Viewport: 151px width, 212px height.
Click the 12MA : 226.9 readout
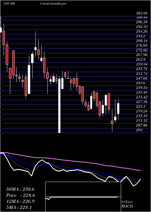pyautogui.click(x=20, y=201)
